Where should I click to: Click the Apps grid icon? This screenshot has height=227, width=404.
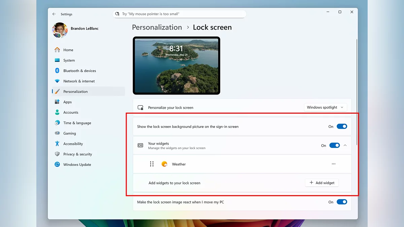pos(57,102)
